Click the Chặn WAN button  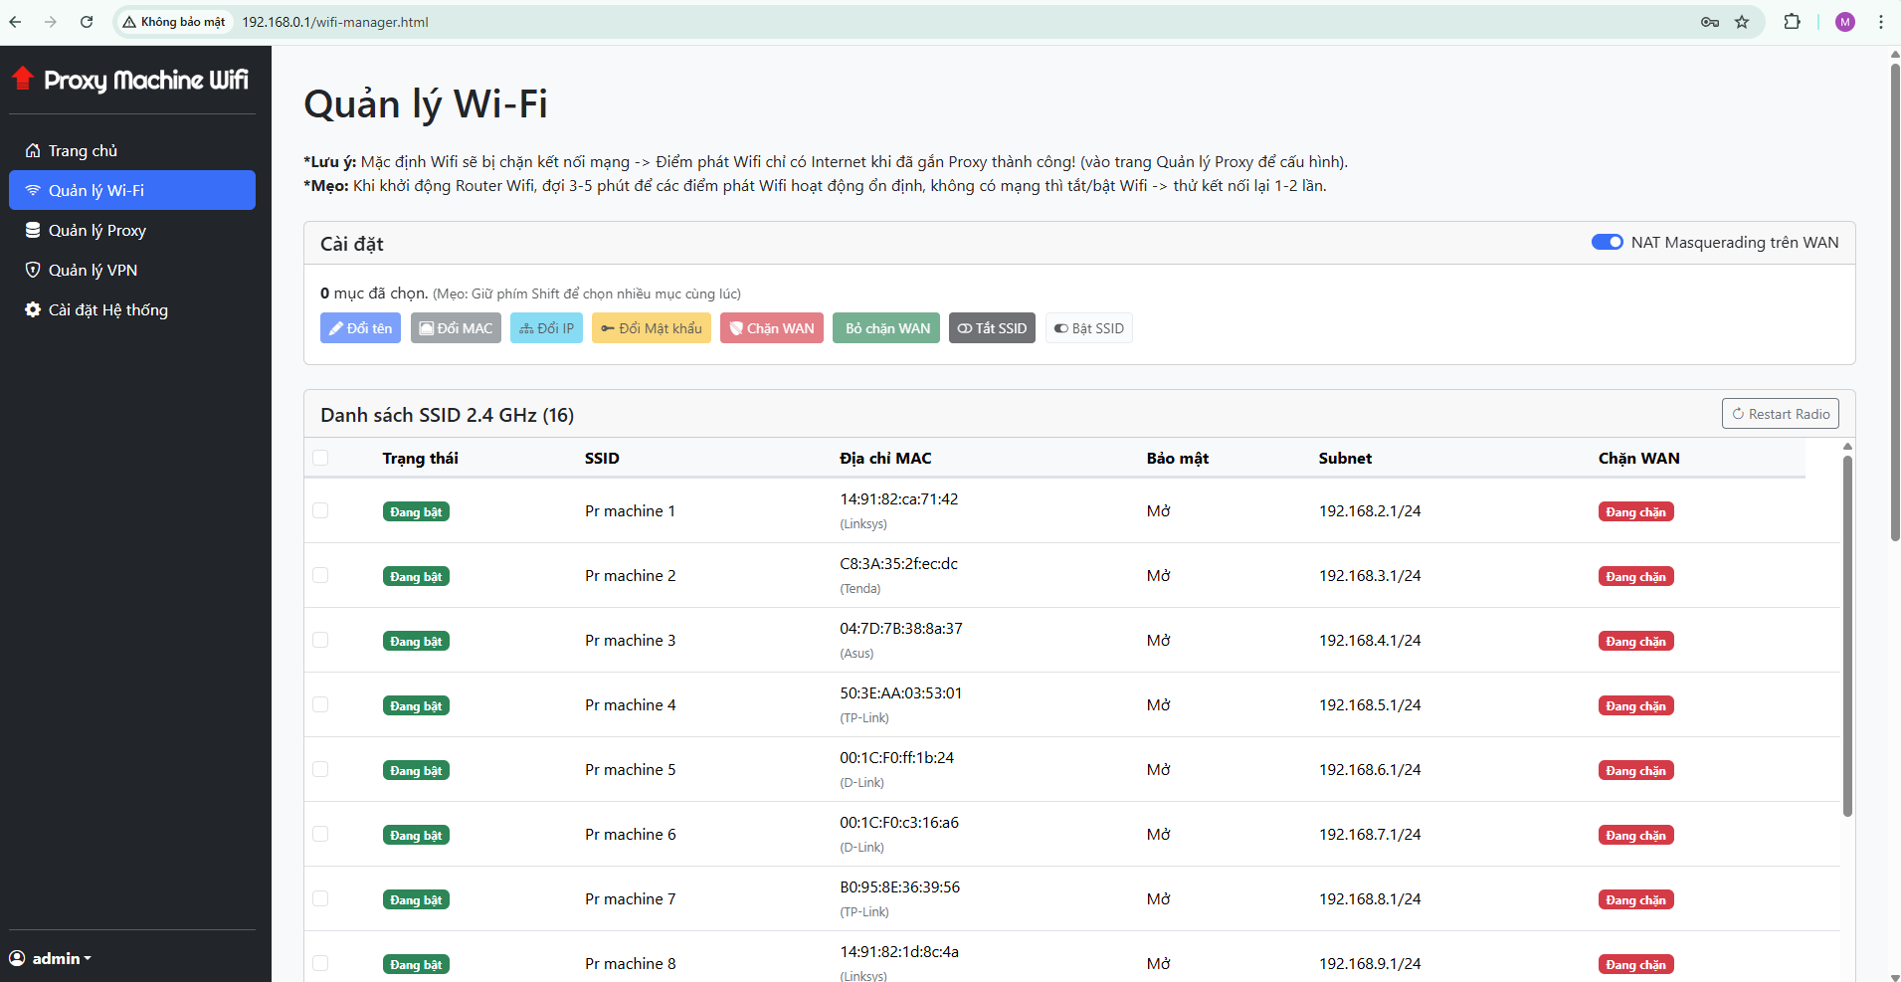772,328
